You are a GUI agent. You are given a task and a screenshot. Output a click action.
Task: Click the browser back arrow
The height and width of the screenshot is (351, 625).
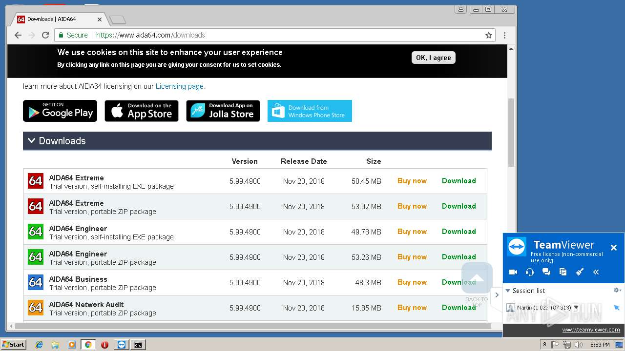point(18,35)
